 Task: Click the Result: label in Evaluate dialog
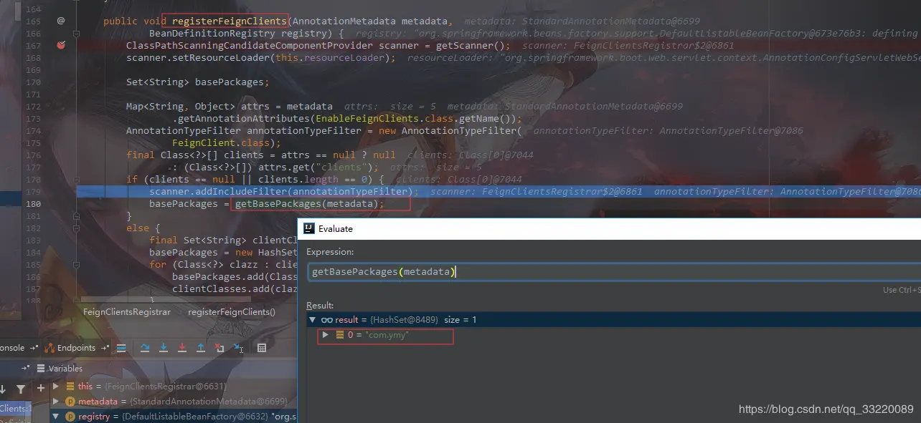(x=320, y=305)
